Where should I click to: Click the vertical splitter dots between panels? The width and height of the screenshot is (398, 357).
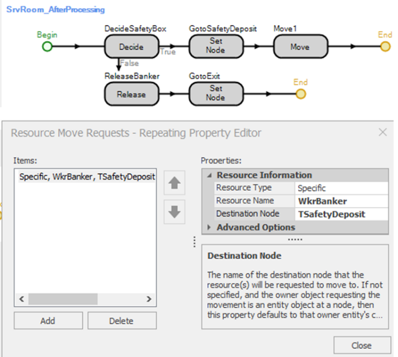tap(195, 242)
